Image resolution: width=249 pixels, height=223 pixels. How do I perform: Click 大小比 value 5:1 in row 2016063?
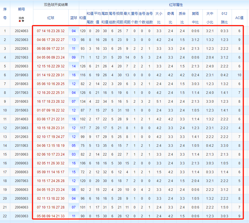[x=159, y=102]
